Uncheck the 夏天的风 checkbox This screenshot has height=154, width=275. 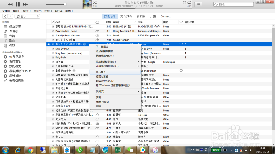click(x=53, y=119)
